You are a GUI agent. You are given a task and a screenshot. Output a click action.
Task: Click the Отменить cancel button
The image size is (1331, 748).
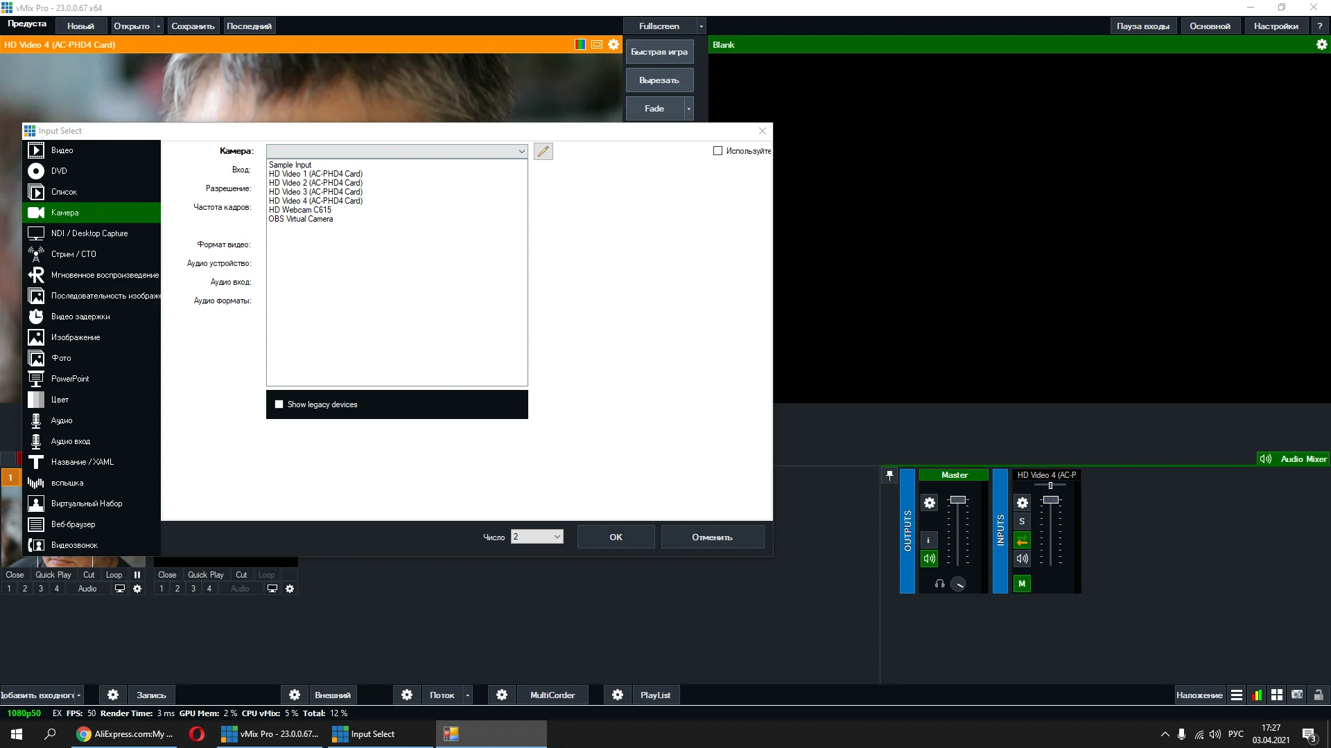point(712,537)
